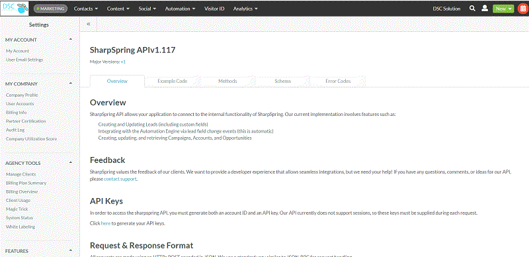The height and width of the screenshot is (257, 529).
Task: Collapse the Features section
Action: [71, 250]
